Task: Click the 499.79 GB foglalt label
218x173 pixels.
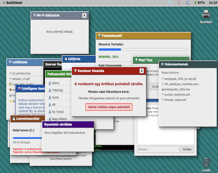Action: point(21,143)
